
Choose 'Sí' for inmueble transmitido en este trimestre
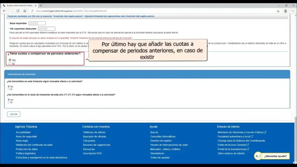tap(9, 89)
